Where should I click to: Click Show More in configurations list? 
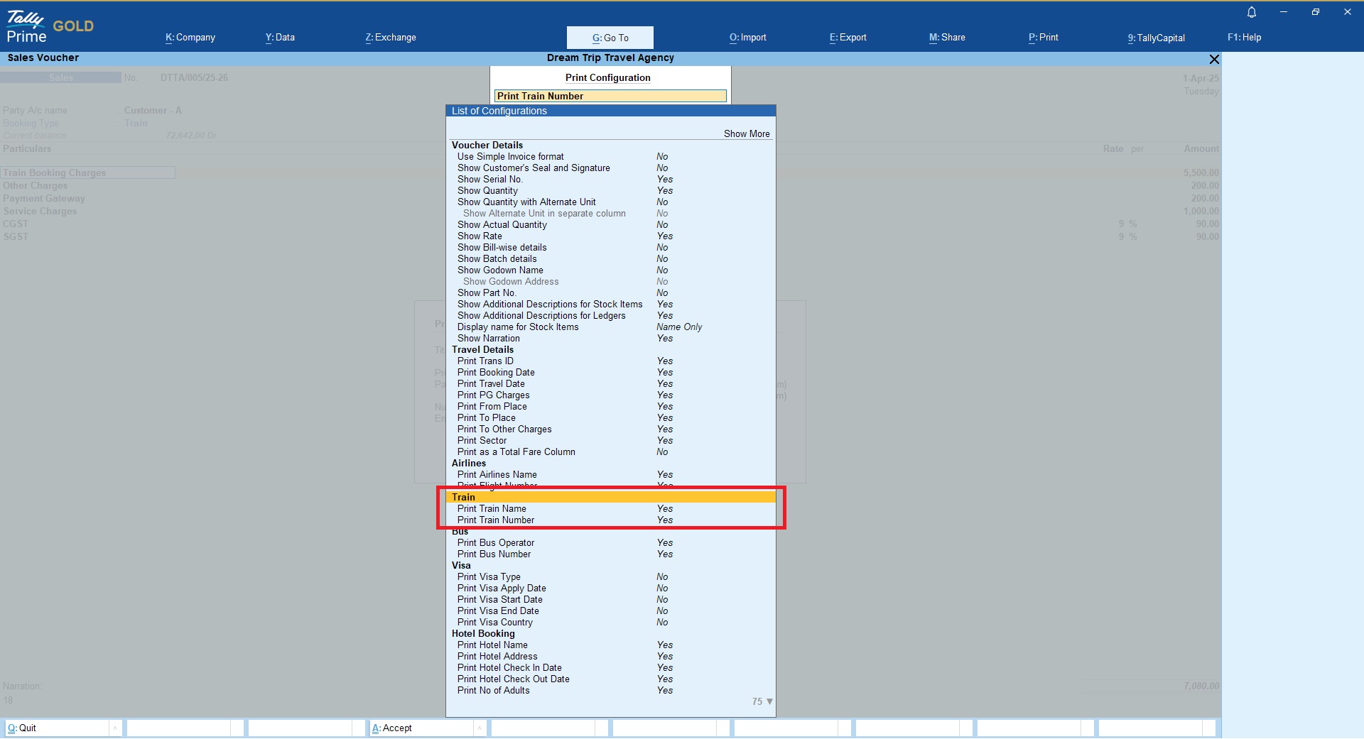(x=746, y=134)
